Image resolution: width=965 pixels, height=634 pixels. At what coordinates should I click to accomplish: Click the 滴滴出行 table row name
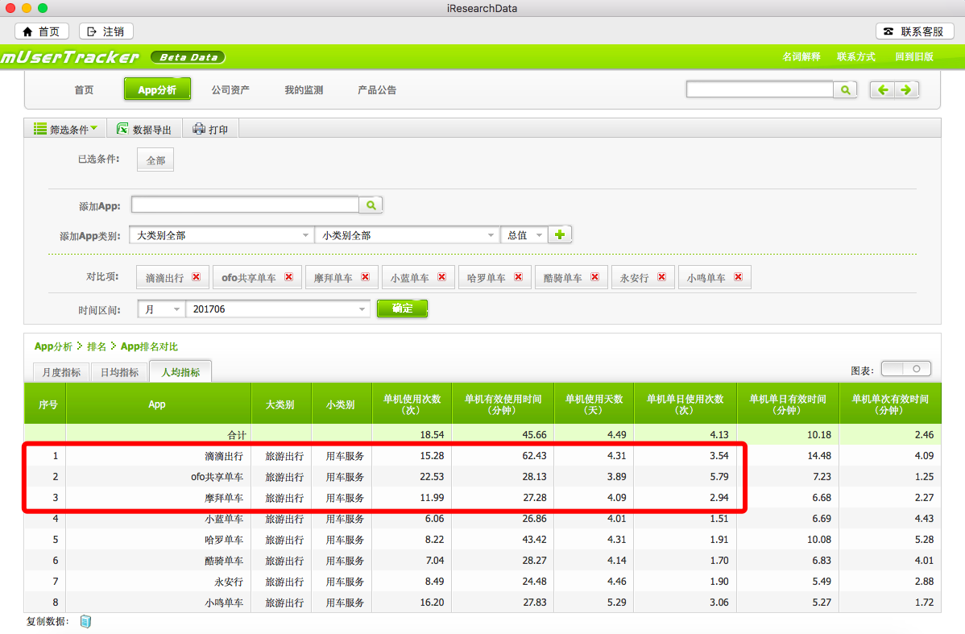[224, 456]
